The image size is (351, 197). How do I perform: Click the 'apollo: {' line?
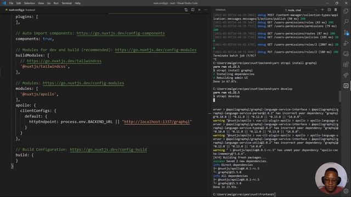[26, 105]
